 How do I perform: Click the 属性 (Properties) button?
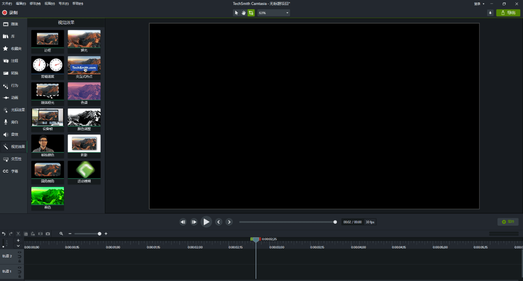coord(508,222)
